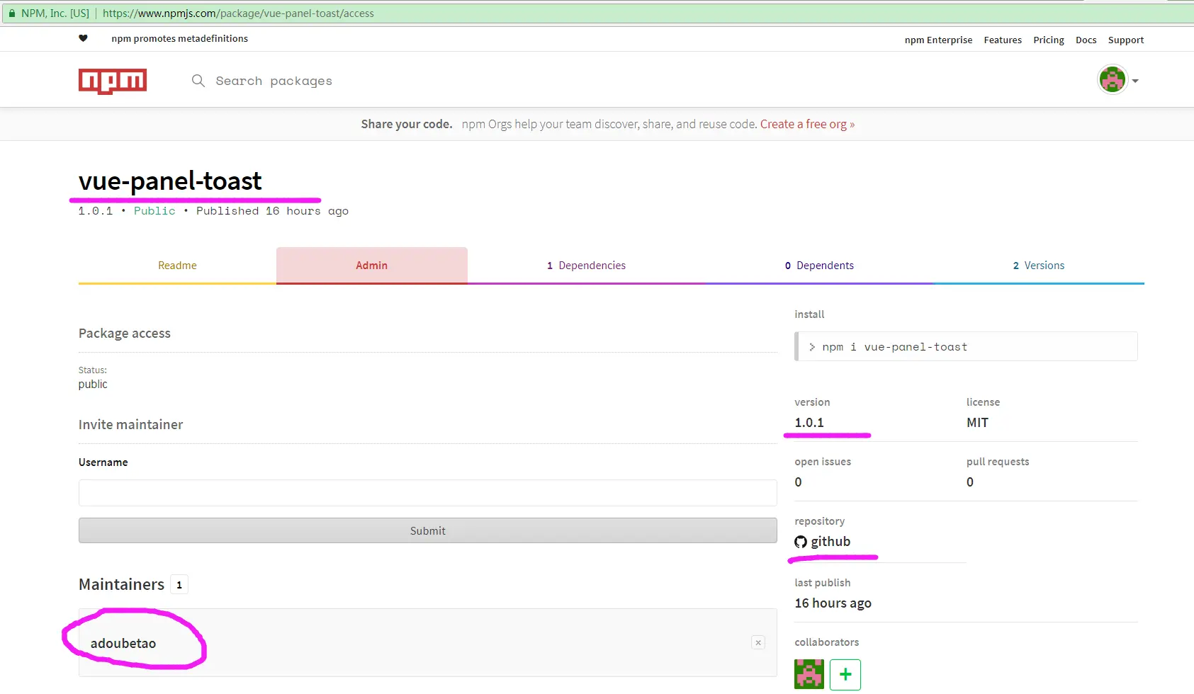Open the Docs link

(x=1086, y=40)
